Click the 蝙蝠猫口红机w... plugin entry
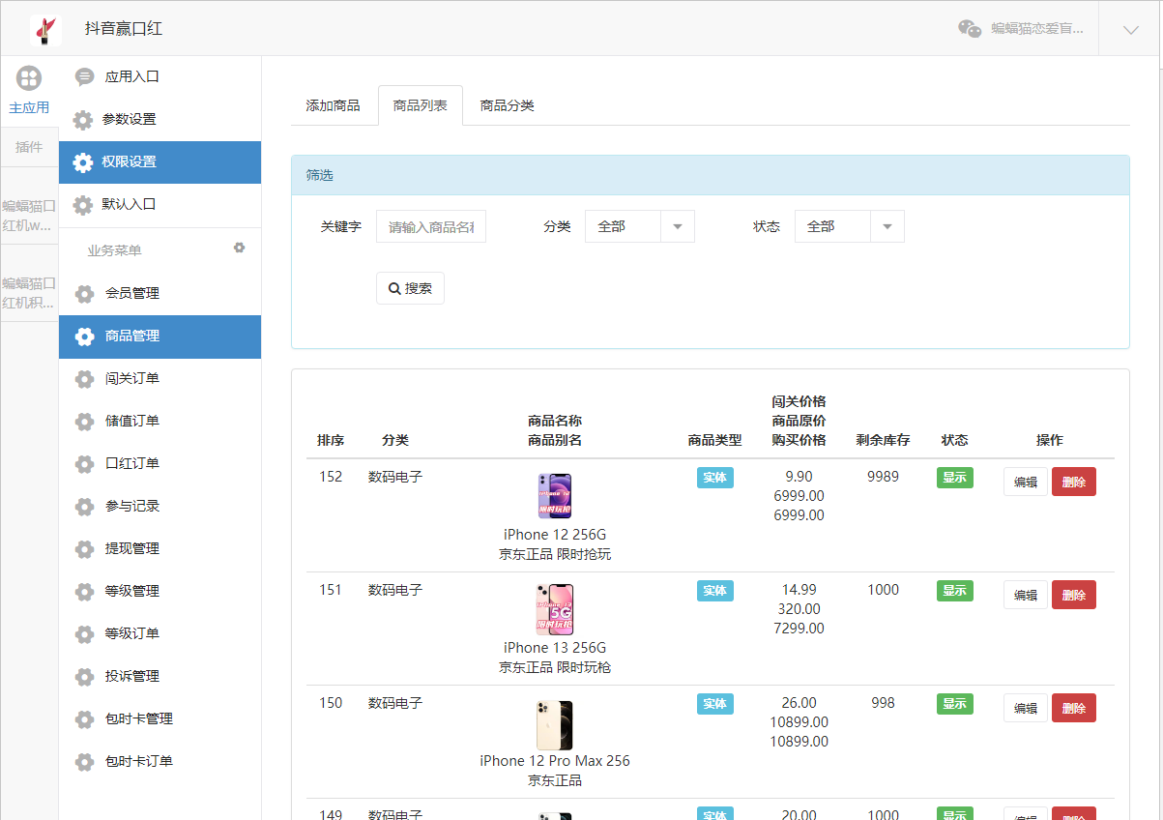Image resolution: width=1163 pixels, height=820 pixels. pyautogui.click(x=29, y=216)
